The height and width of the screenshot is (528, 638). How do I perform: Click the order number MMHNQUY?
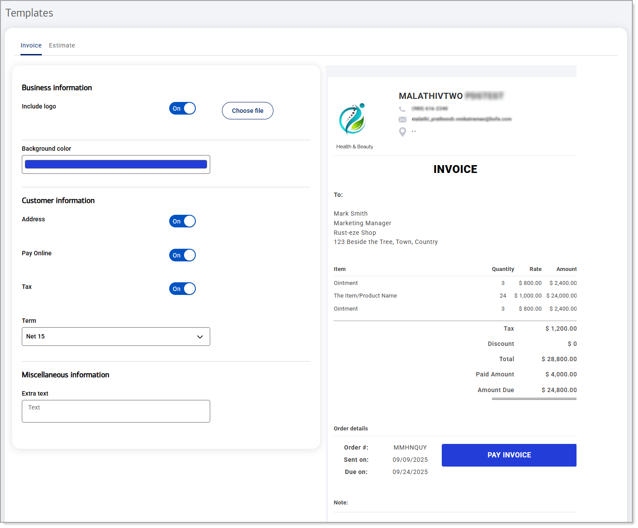click(x=409, y=447)
